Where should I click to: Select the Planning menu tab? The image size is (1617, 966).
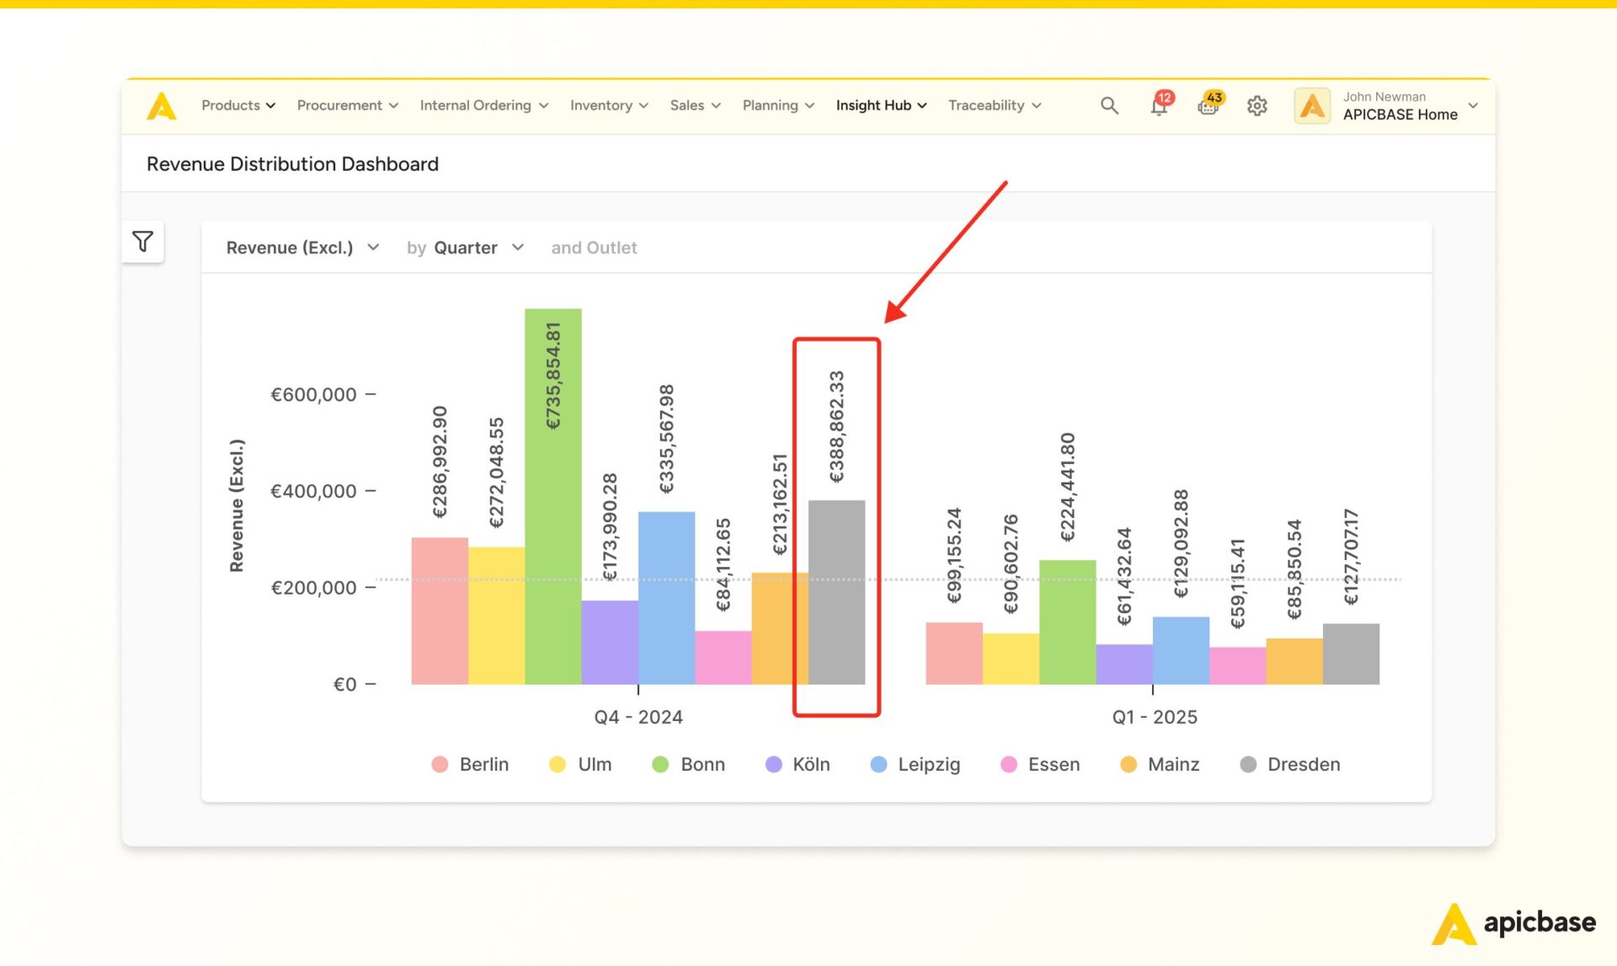point(777,104)
